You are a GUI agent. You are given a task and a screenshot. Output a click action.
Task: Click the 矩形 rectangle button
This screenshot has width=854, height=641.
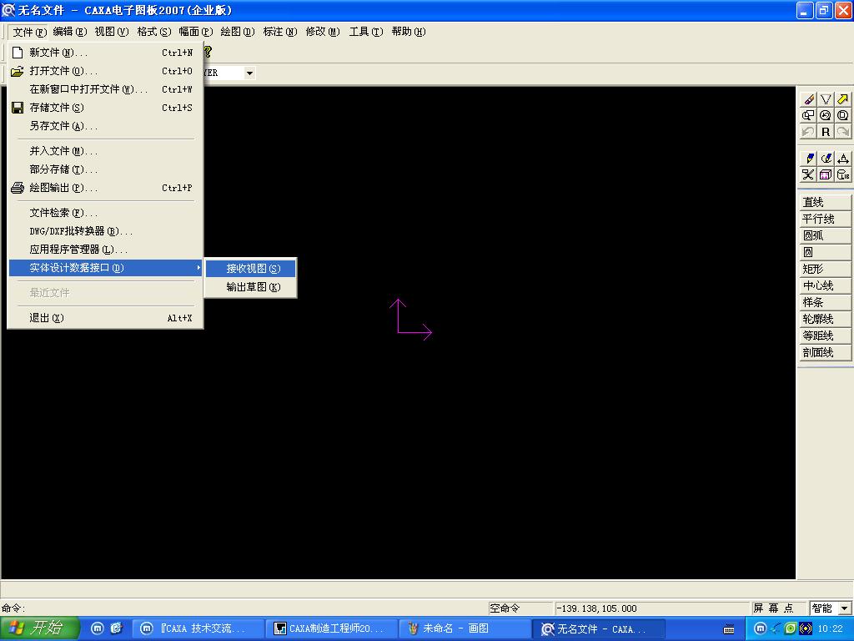tap(825, 270)
